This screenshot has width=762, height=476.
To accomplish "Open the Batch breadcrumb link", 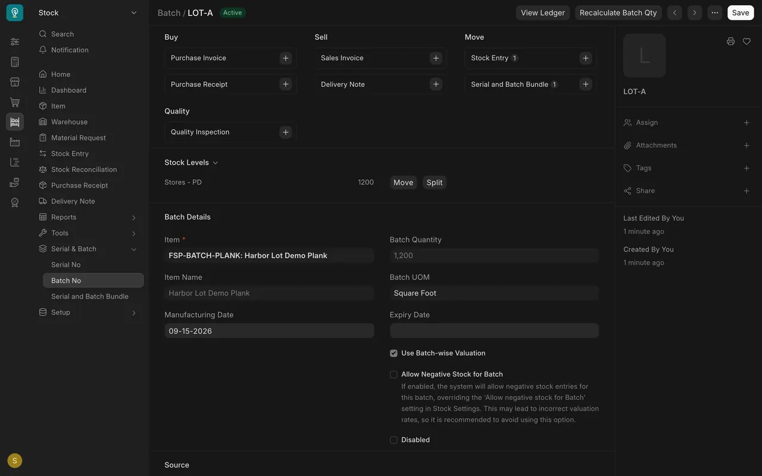I will (169, 12).
